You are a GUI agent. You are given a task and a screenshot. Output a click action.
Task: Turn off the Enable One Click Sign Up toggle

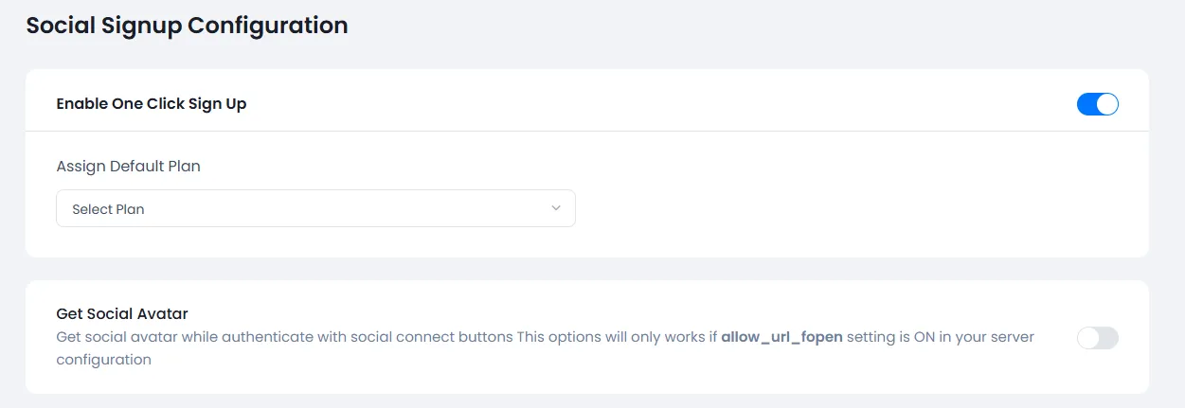click(x=1097, y=104)
